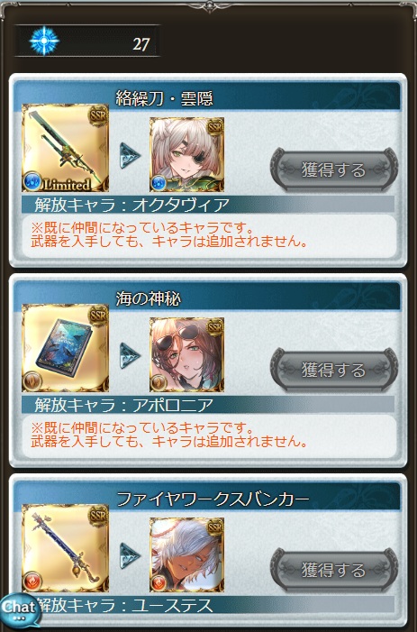Click the arrow icon next to the sword weapon
The width and height of the screenshot is (417, 632).
coord(130,156)
